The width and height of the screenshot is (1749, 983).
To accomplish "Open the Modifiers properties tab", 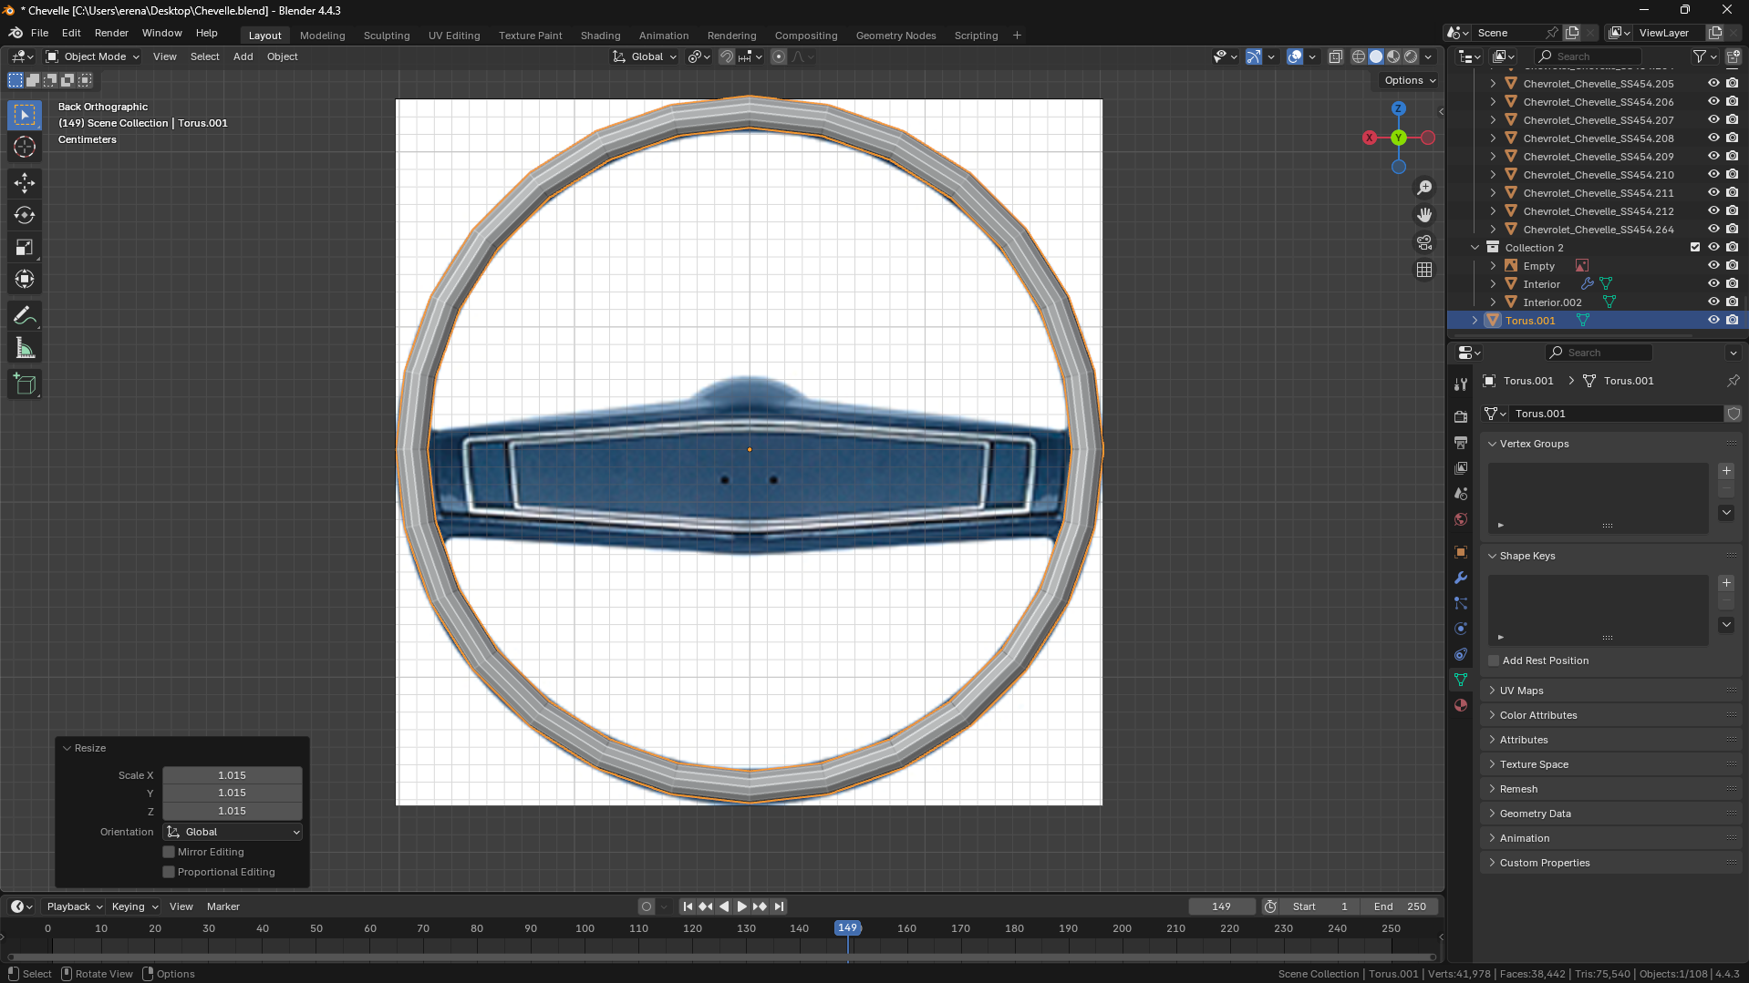I will point(1461,578).
